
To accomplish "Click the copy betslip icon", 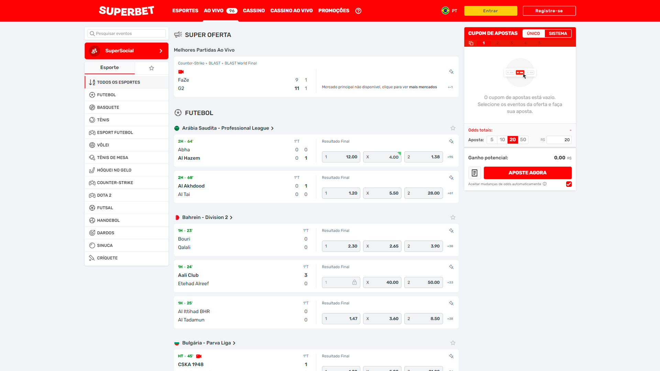I will (x=471, y=43).
